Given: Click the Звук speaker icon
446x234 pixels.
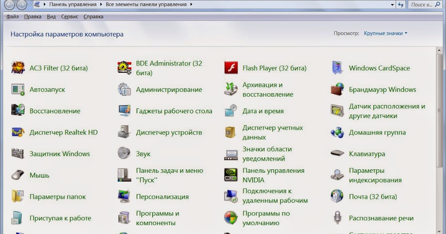Looking at the screenshot, I should point(125,153).
